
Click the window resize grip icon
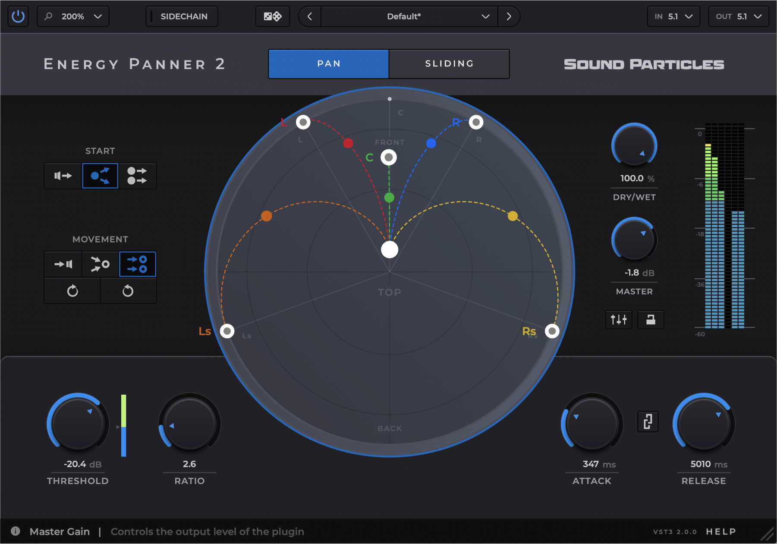click(x=767, y=534)
